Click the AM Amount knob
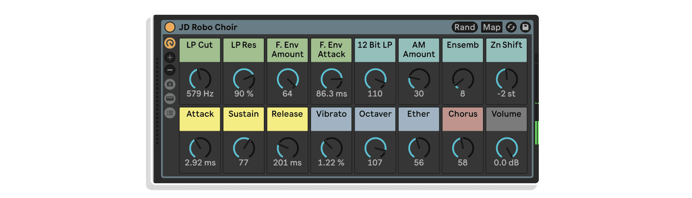692x198 pixels. pyautogui.click(x=419, y=79)
